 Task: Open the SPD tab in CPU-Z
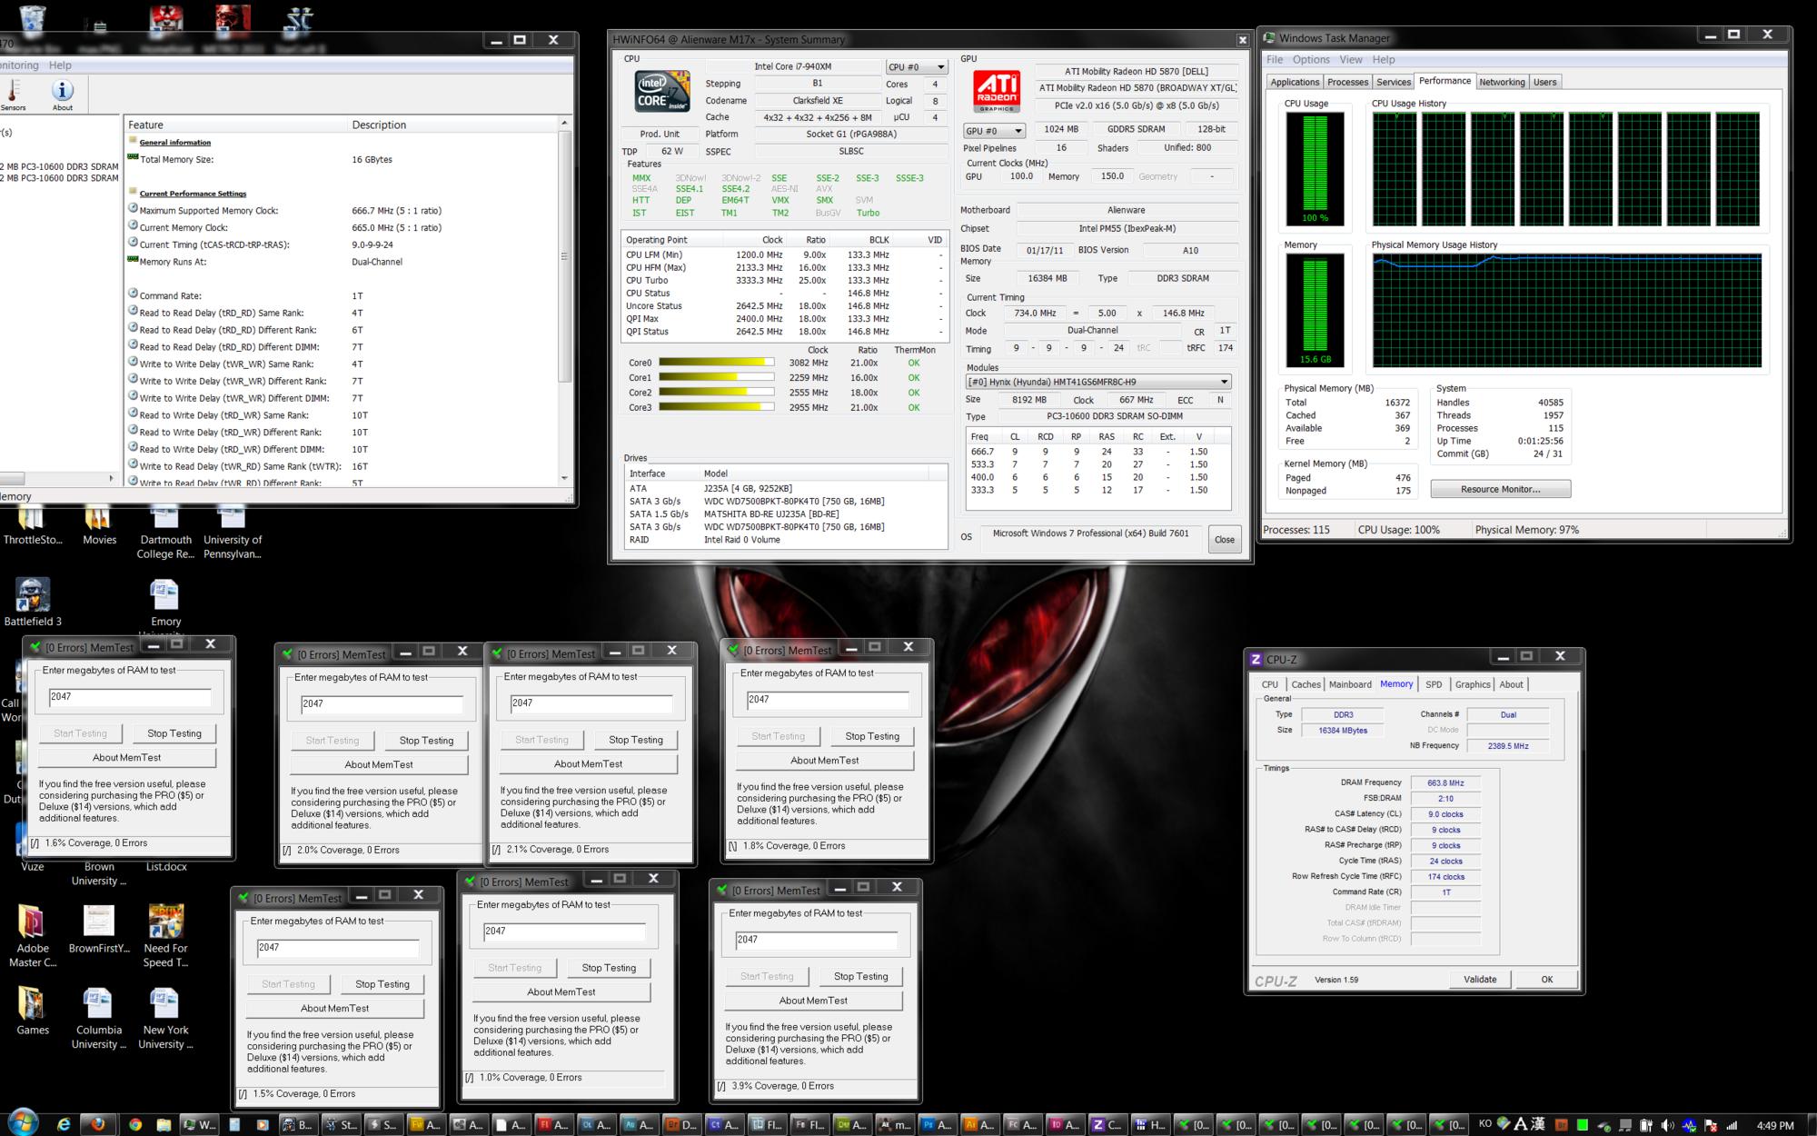click(x=1434, y=684)
